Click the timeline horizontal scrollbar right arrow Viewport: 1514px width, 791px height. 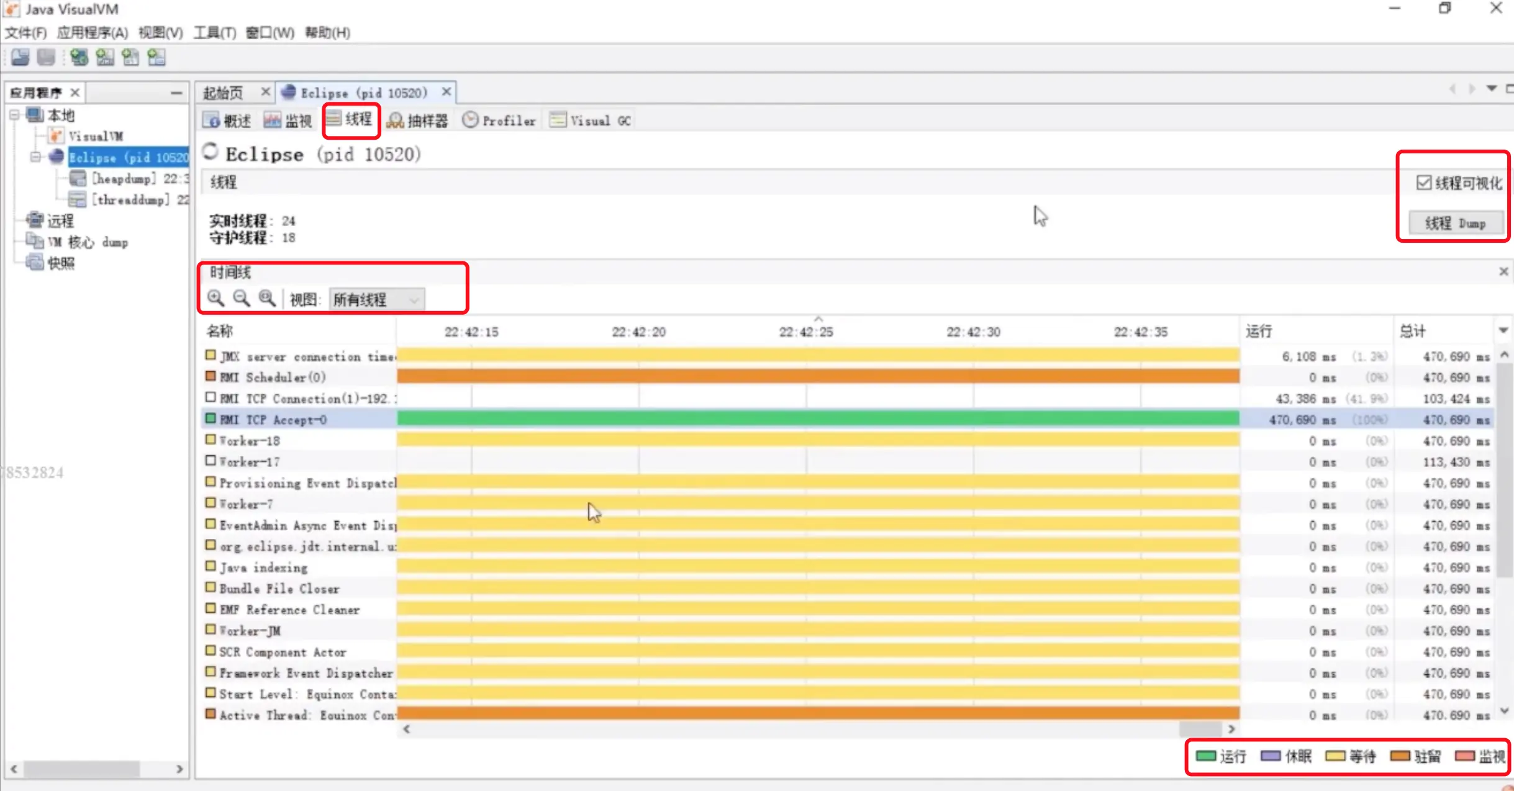click(1231, 729)
